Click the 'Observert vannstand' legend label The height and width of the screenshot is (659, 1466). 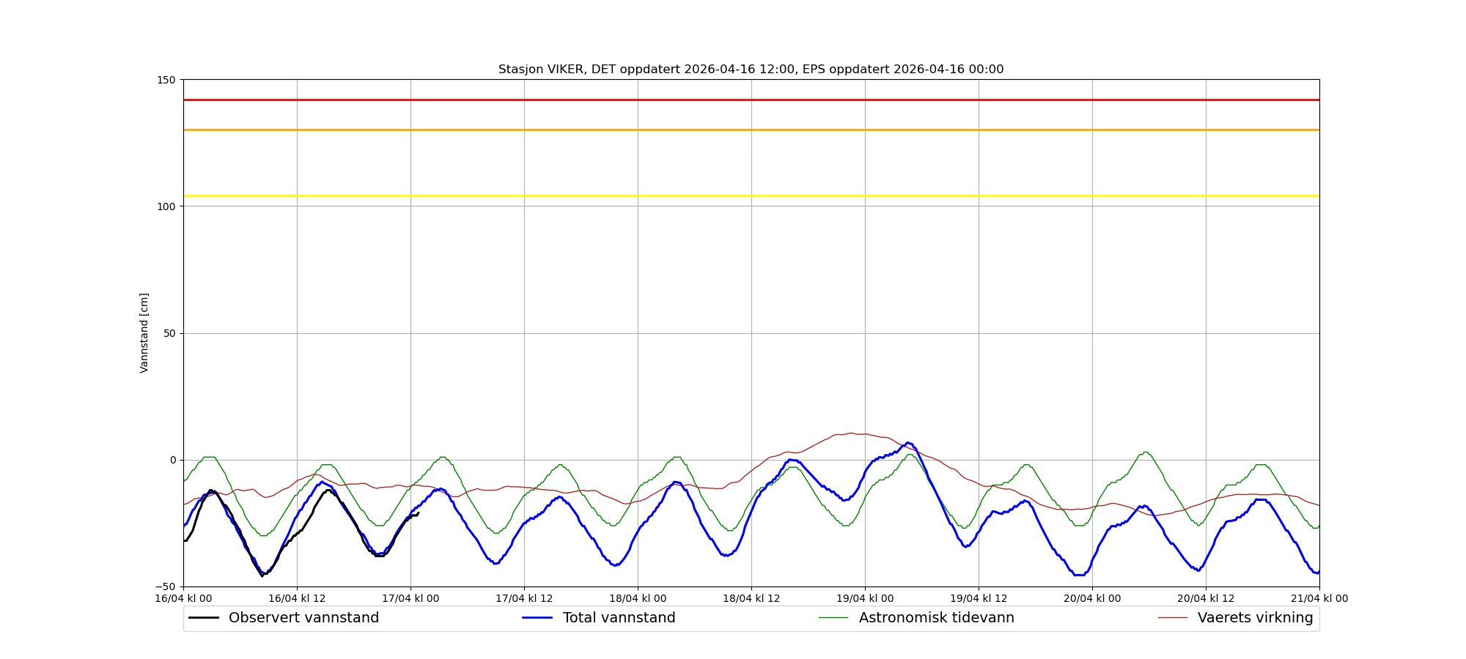click(303, 618)
